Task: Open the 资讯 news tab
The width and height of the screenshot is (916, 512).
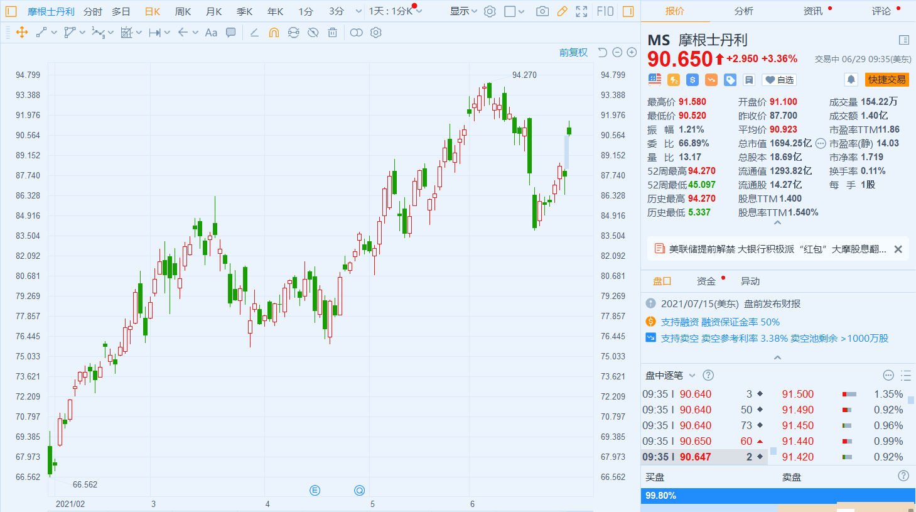Action: [812, 11]
